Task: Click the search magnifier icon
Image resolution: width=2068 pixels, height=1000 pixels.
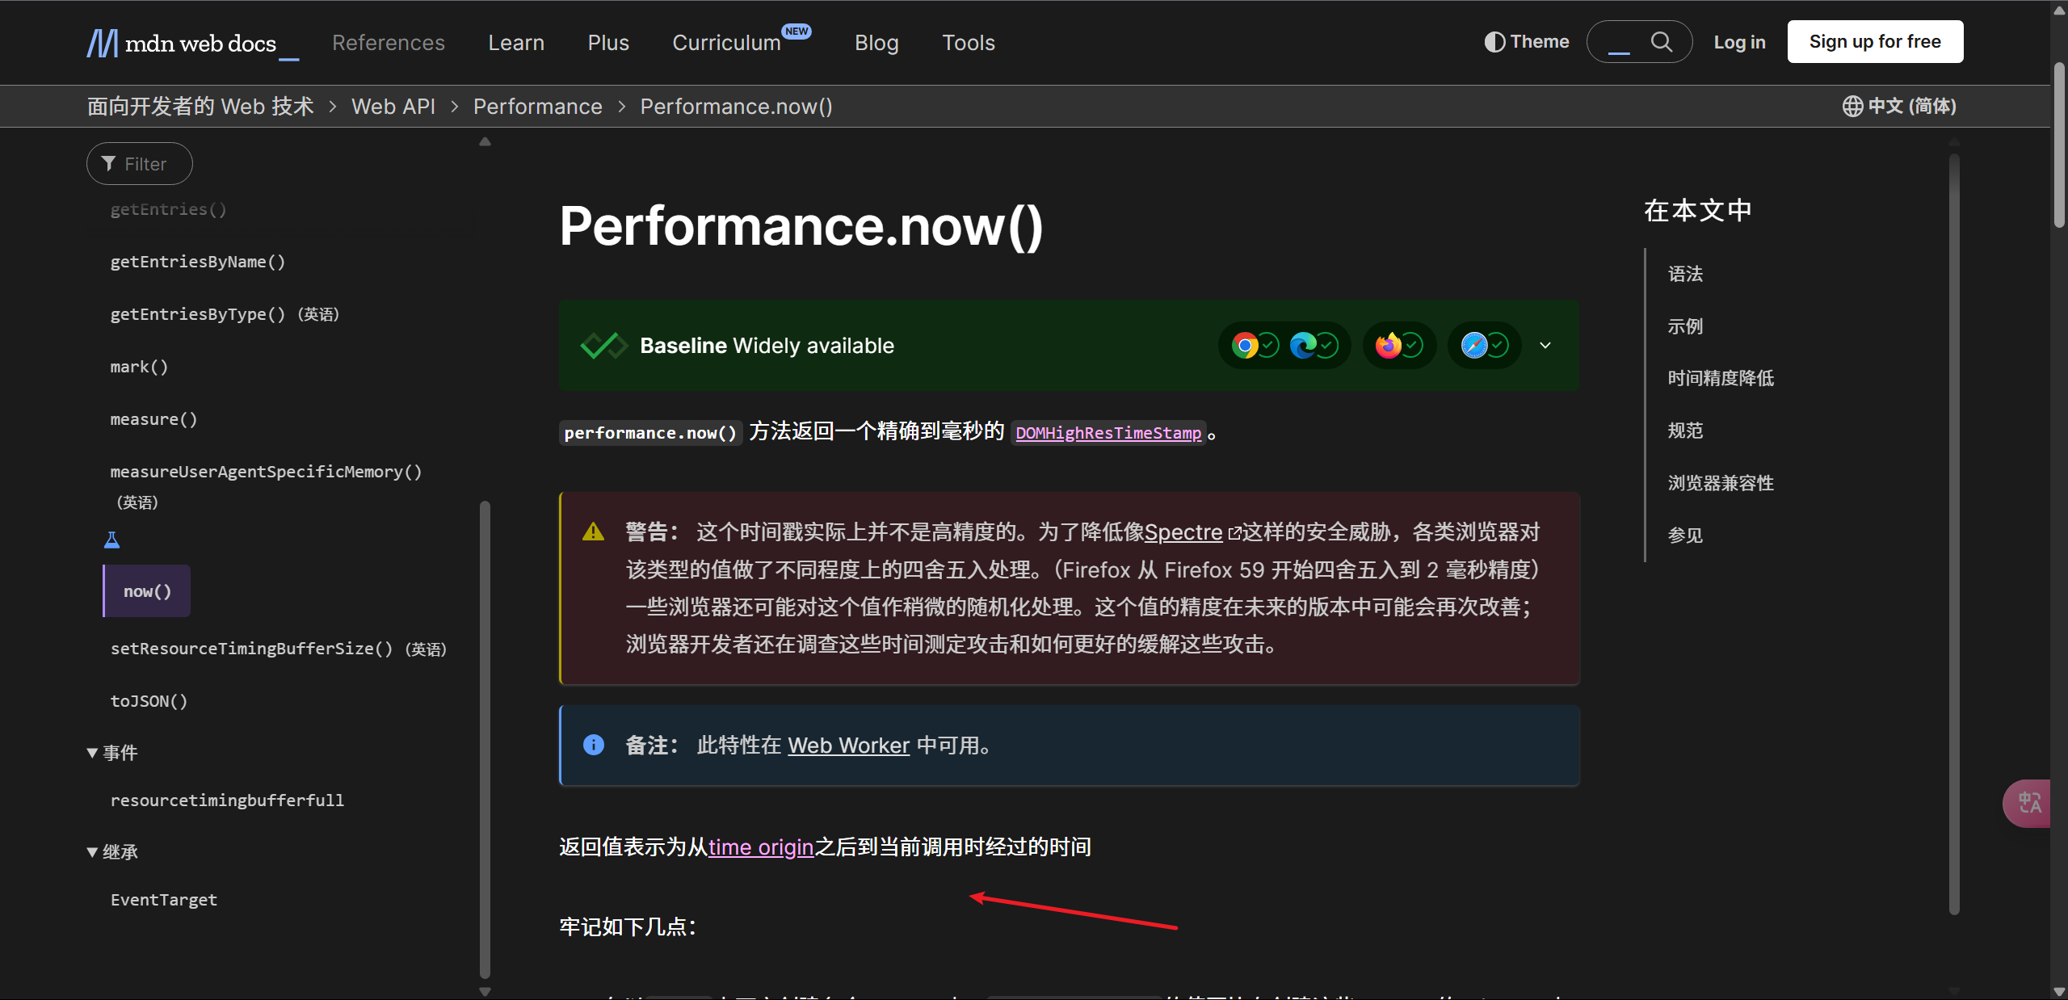Action: pyautogui.click(x=1661, y=42)
